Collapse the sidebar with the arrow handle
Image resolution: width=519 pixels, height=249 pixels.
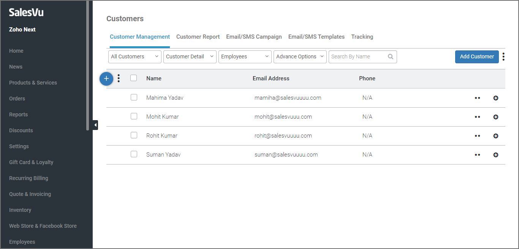[95, 125]
